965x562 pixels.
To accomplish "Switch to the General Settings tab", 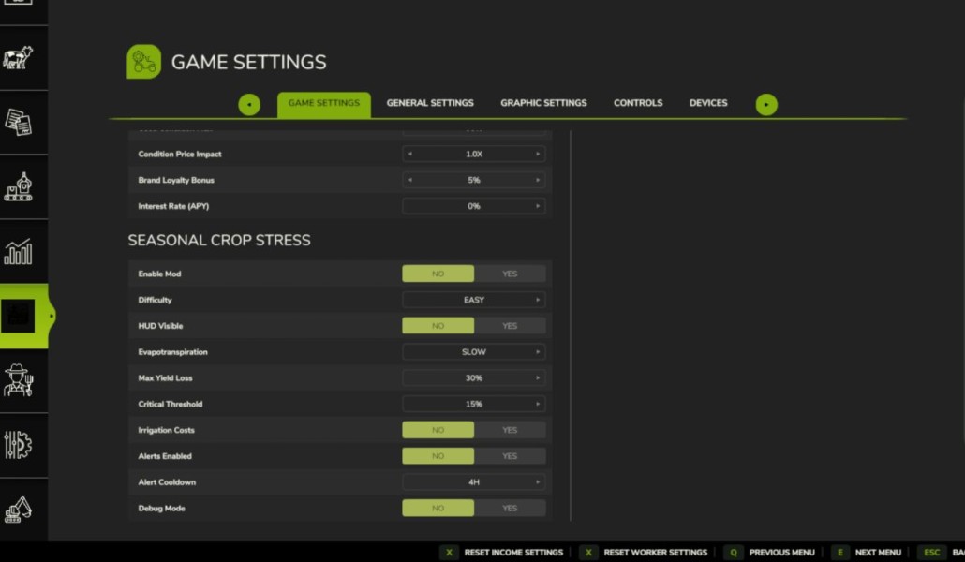I will tap(430, 103).
